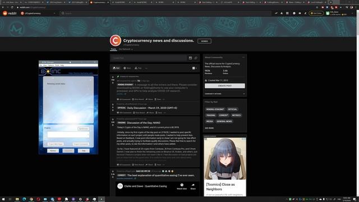Click Watch later on Clarke and Dawe video
Image resolution: width=359 pixels, height=202 pixels.
[x=182, y=186]
